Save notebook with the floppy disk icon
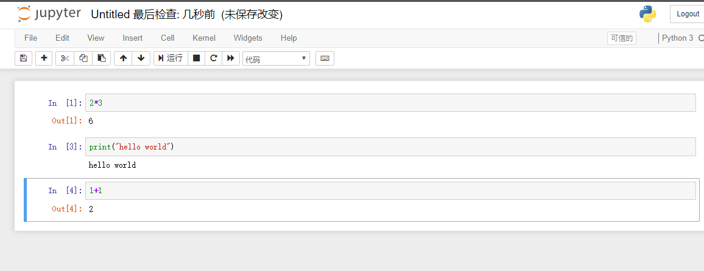This screenshot has width=704, height=271. tap(23, 58)
